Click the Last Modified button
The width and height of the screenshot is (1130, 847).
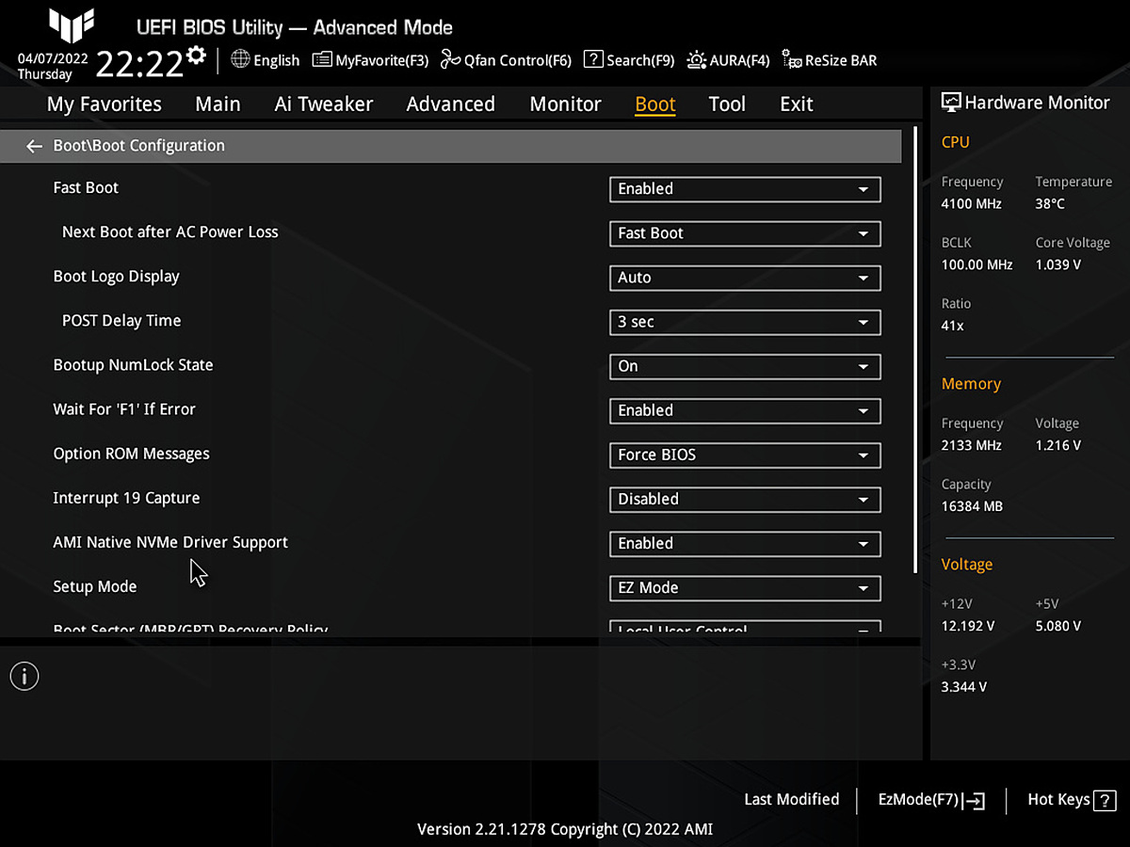791,800
